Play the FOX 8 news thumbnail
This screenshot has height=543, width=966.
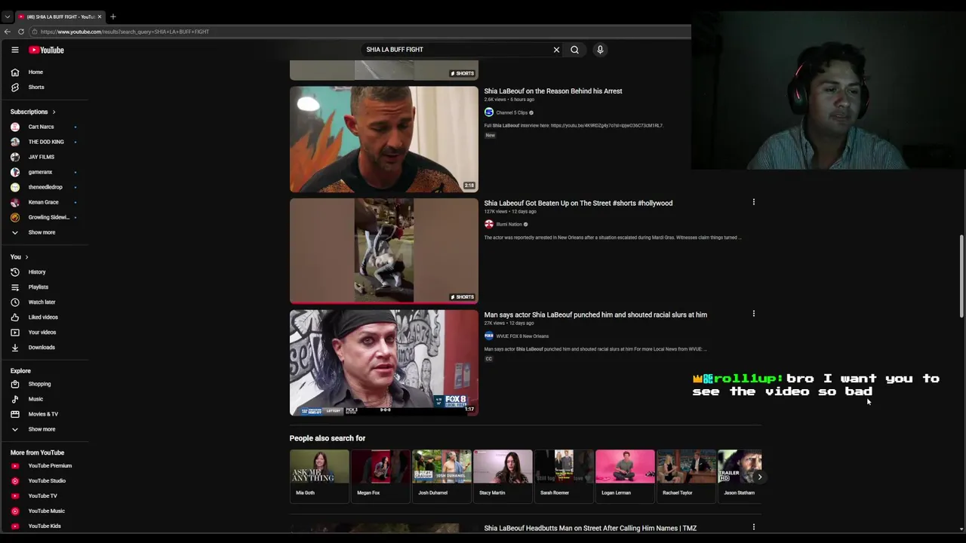[383, 363]
